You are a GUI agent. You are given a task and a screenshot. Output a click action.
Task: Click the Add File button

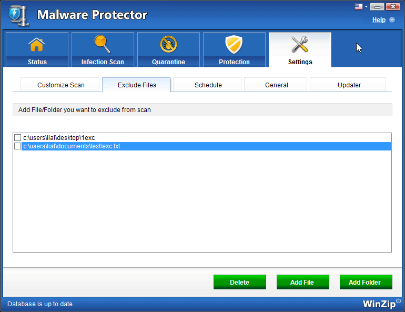point(302,282)
